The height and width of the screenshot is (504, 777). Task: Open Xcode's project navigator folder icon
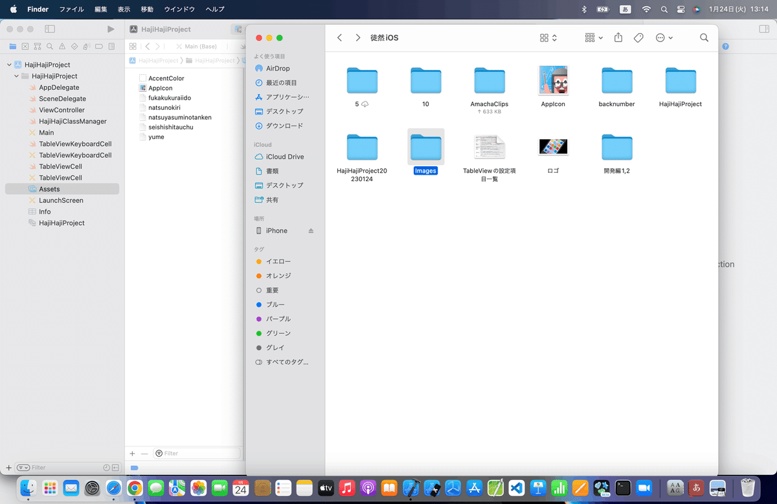tap(12, 47)
